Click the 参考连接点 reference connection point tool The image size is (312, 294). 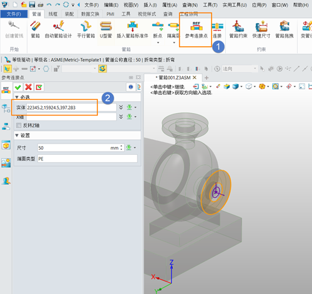pyautogui.click(x=197, y=29)
